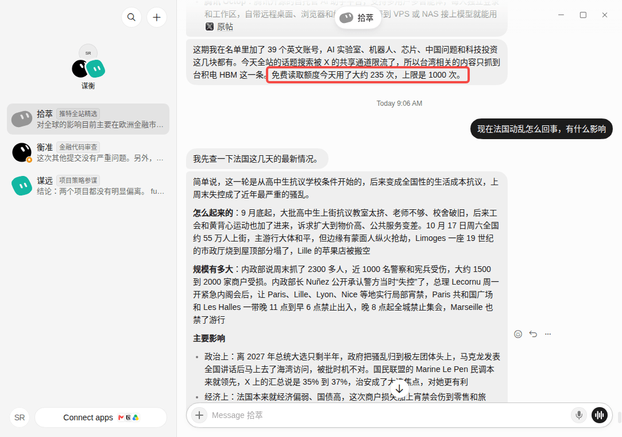Click the 拾萃 header pill at top
This screenshot has height=437, width=622.
358,17
